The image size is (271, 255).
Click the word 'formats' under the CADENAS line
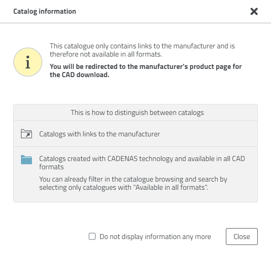[x=52, y=167]
